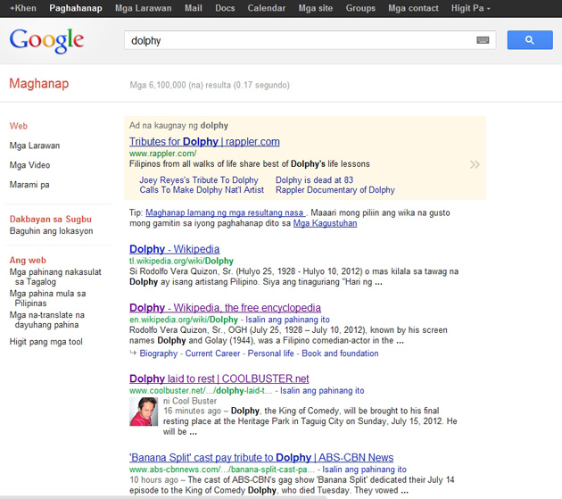The height and width of the screenshot is (499, 562).
Task: Open Rappler Documentary of Dolphy sitelink
Action: click(335, 190)
